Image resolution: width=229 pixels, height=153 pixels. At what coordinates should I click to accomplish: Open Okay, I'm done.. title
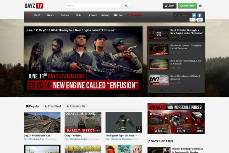73,135
